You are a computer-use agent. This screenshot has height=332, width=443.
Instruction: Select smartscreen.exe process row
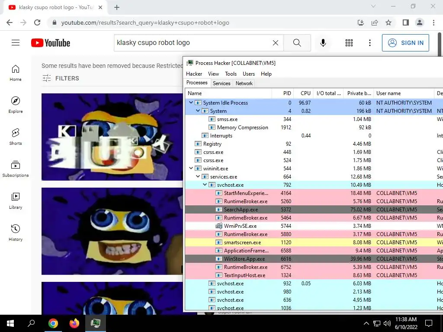[x=314, y=242]
